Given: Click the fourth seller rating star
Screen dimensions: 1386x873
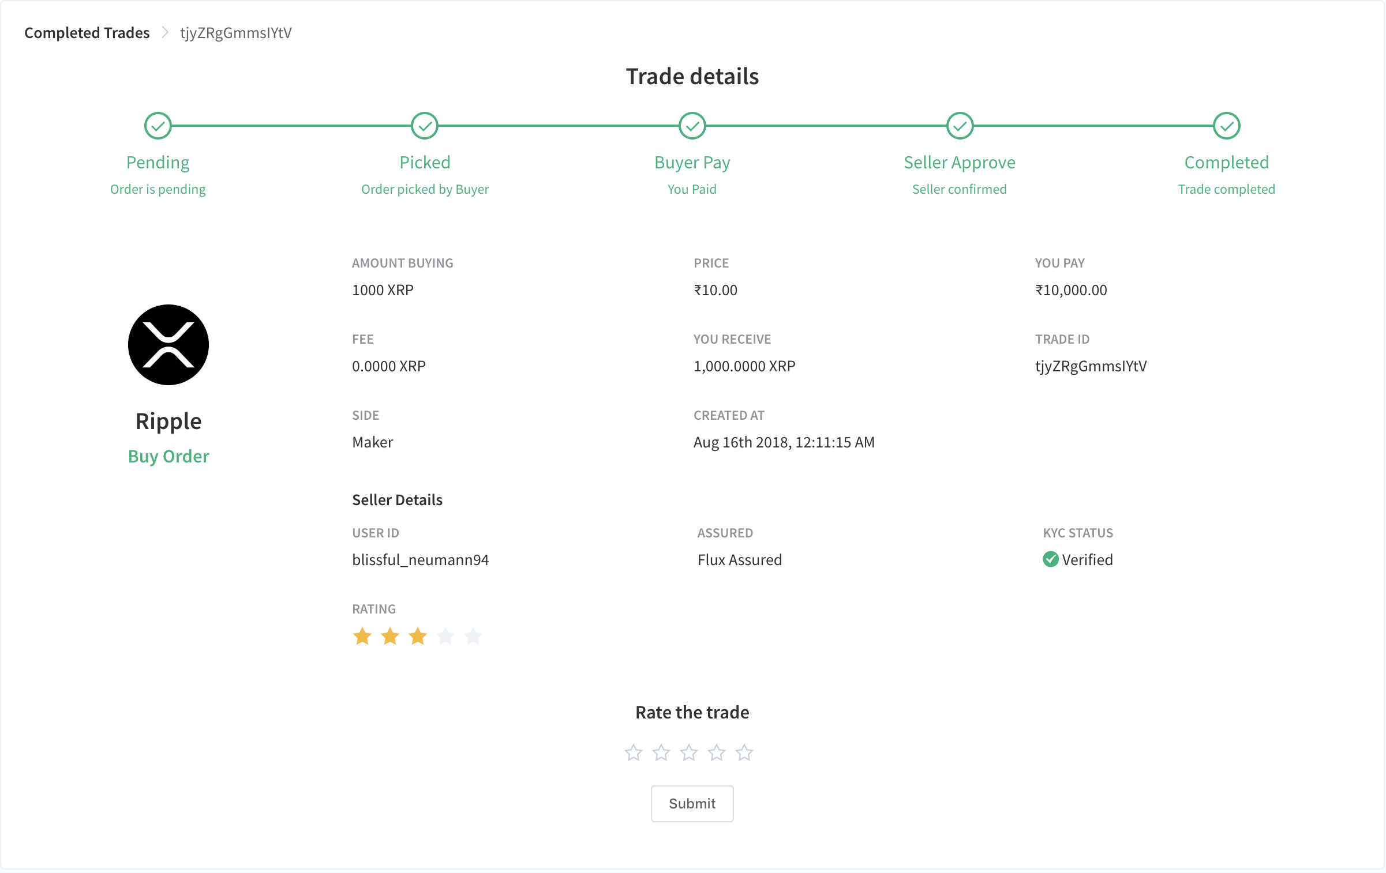Looking at the screenshot, I should pos(445,636).
